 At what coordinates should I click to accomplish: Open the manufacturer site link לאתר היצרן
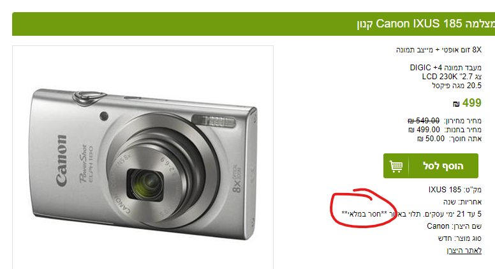[464, 250]
